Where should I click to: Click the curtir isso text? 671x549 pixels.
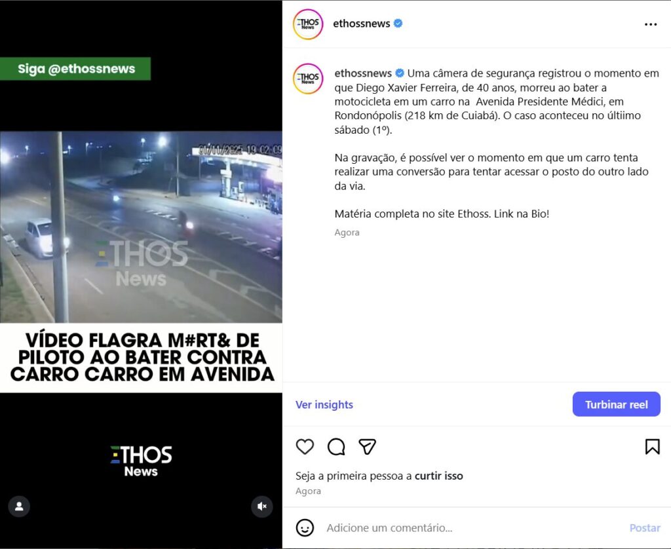pos(438,476)
